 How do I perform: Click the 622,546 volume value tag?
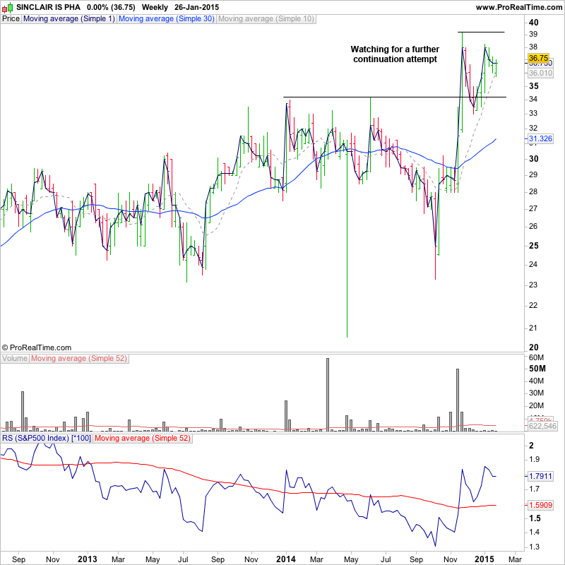(x=542, y=427)
